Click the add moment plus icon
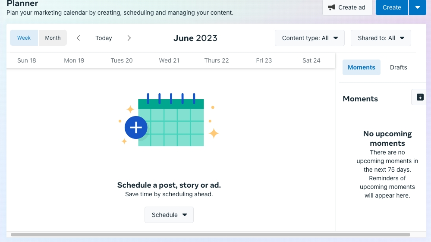 420,97
